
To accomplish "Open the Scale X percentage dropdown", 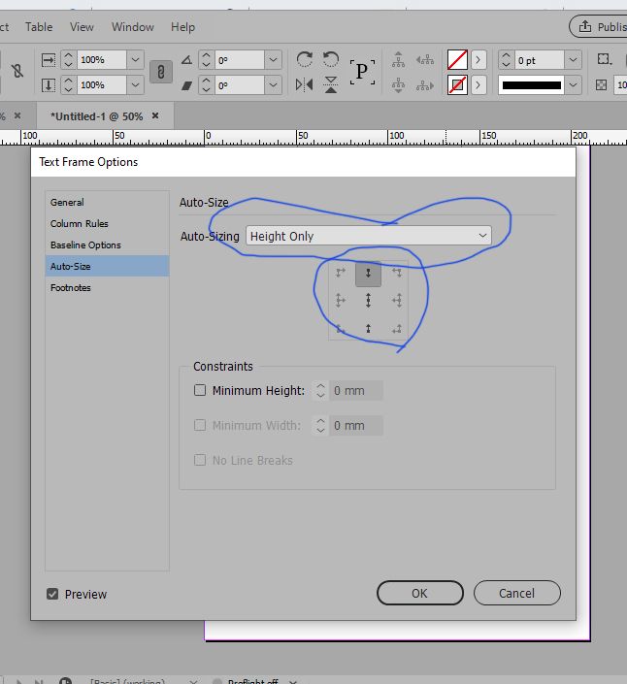I will 135,60.
